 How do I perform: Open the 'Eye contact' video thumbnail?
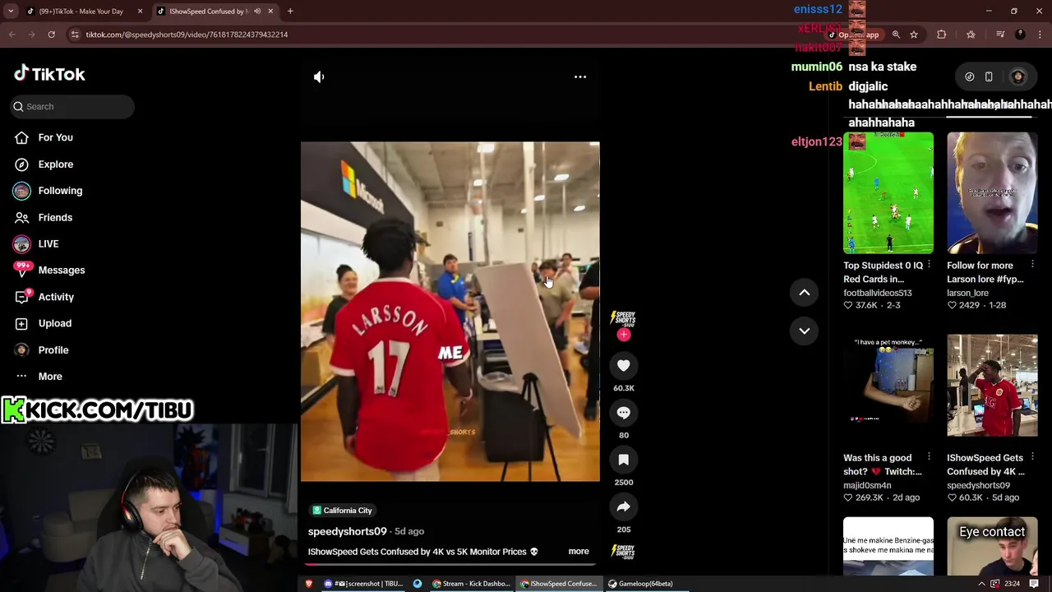(992, 546)
